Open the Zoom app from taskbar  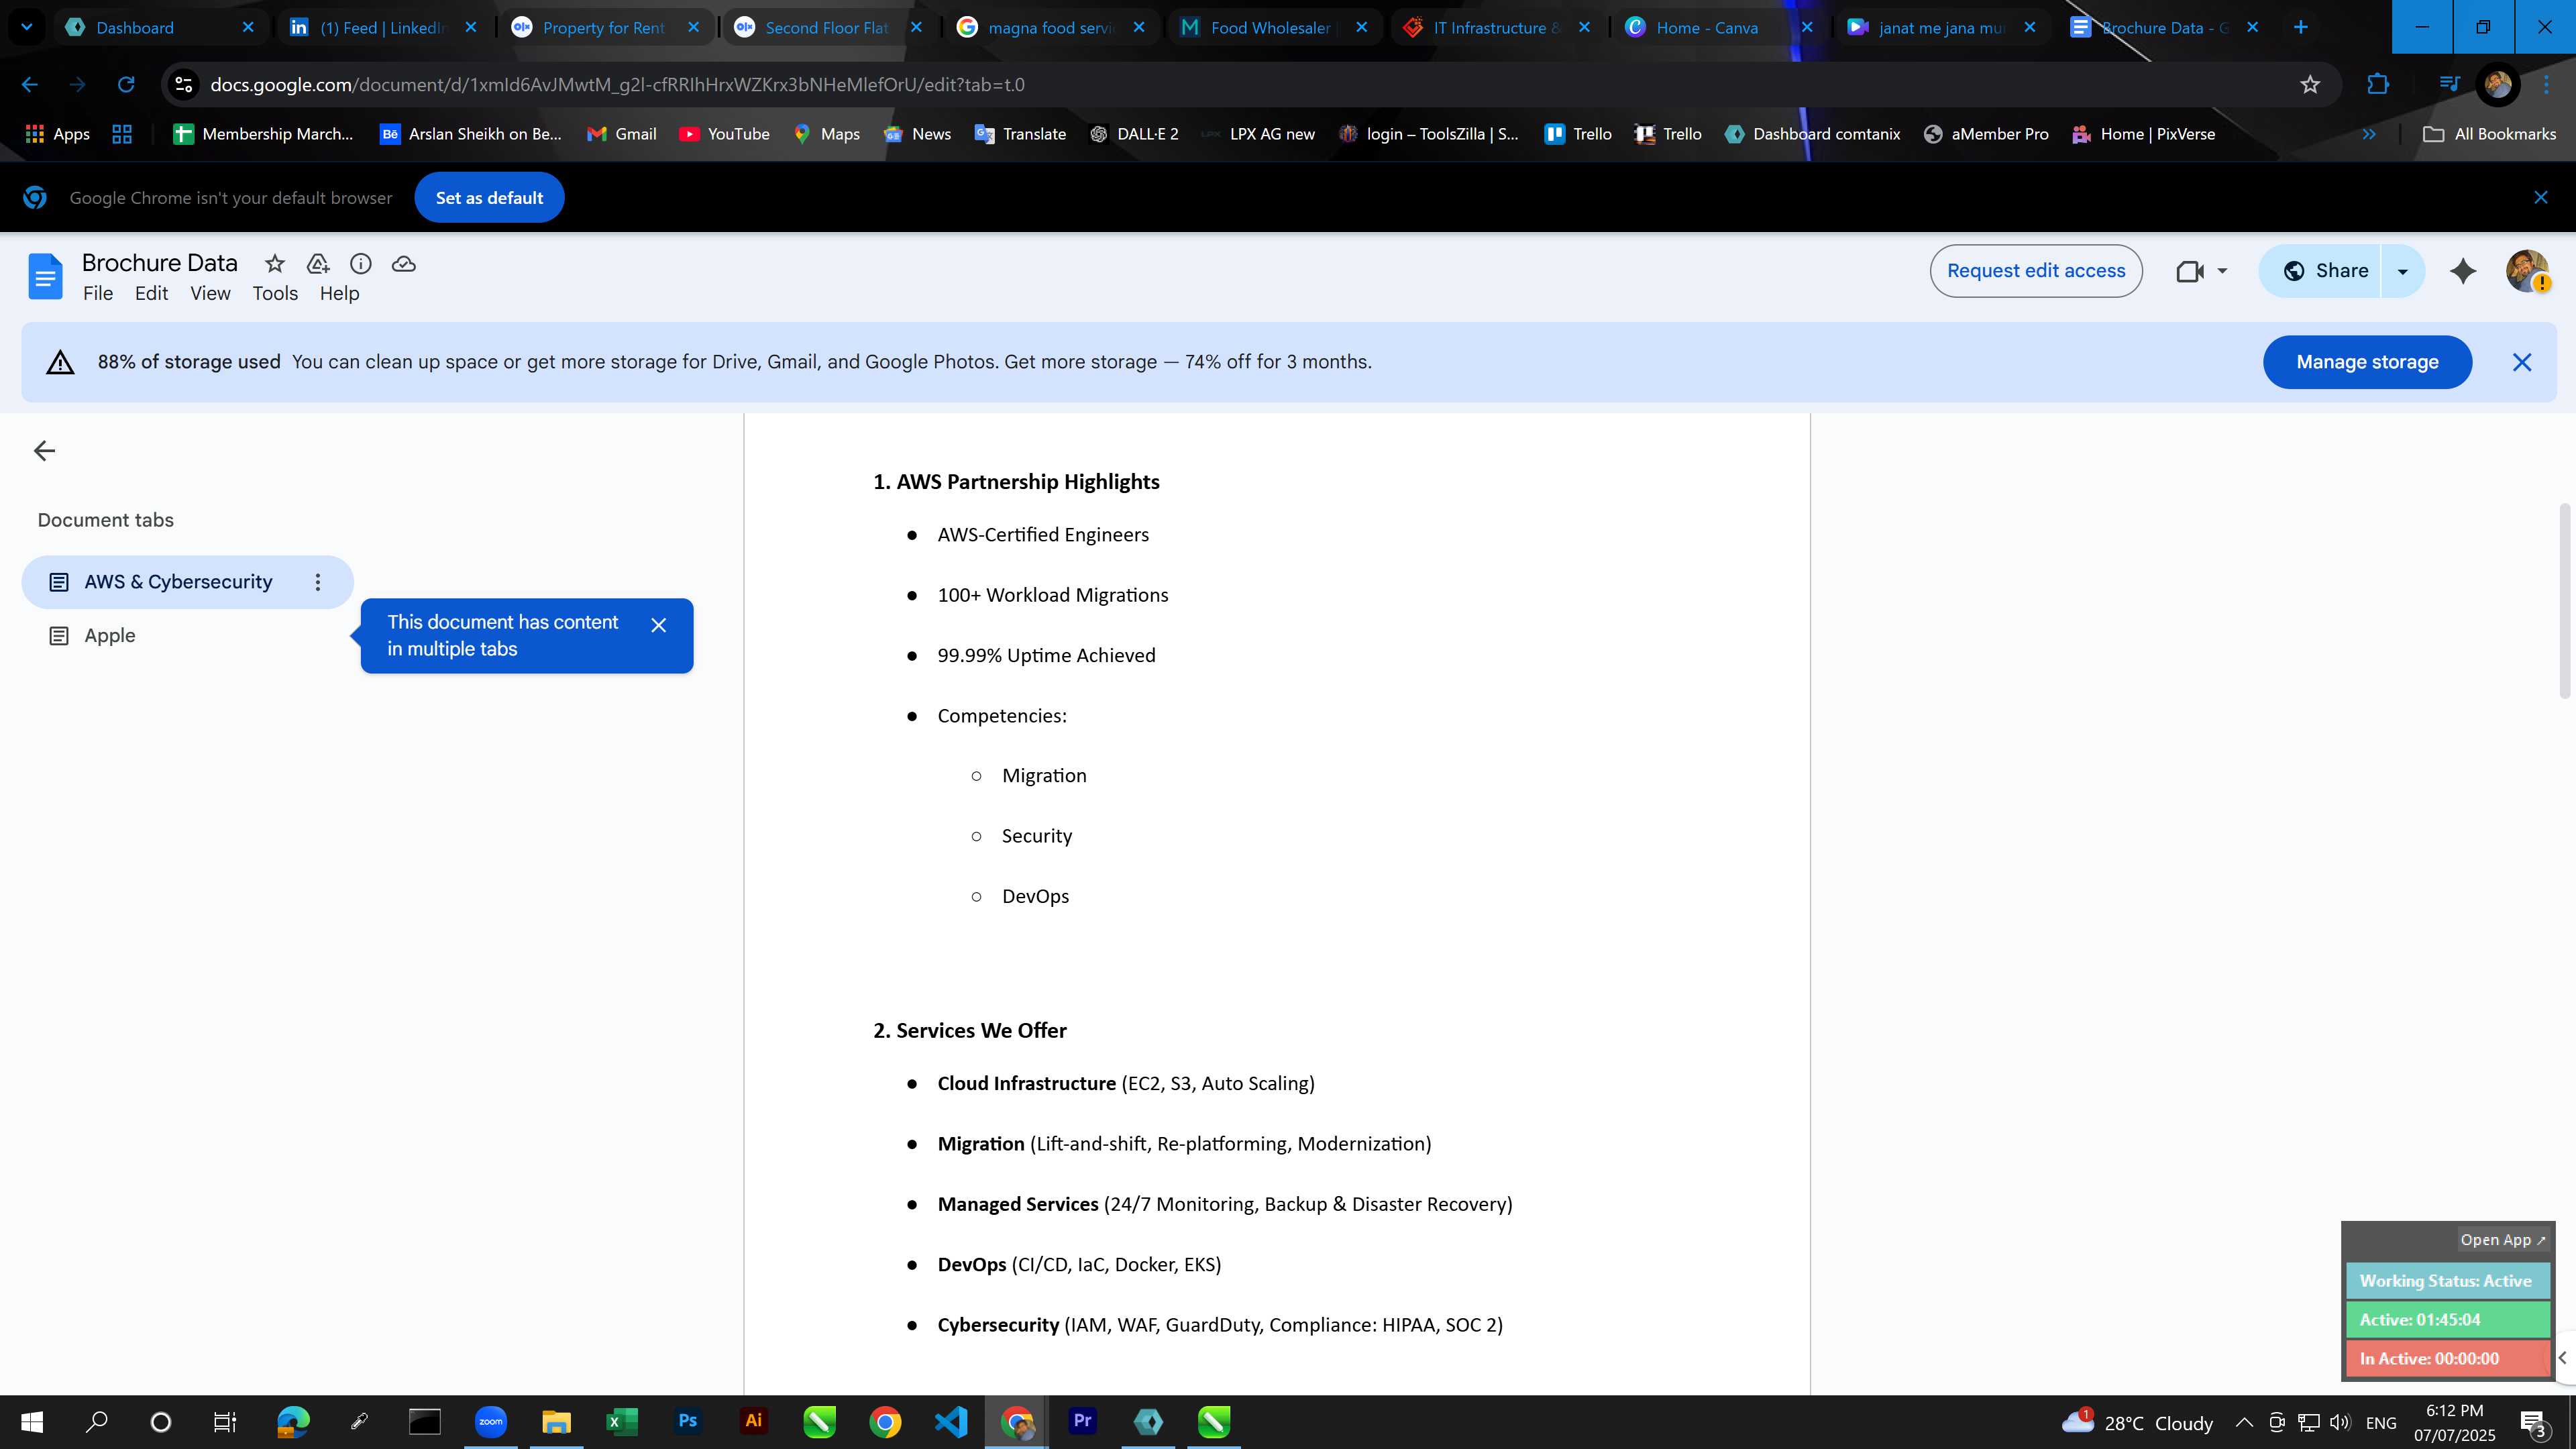490,1422
